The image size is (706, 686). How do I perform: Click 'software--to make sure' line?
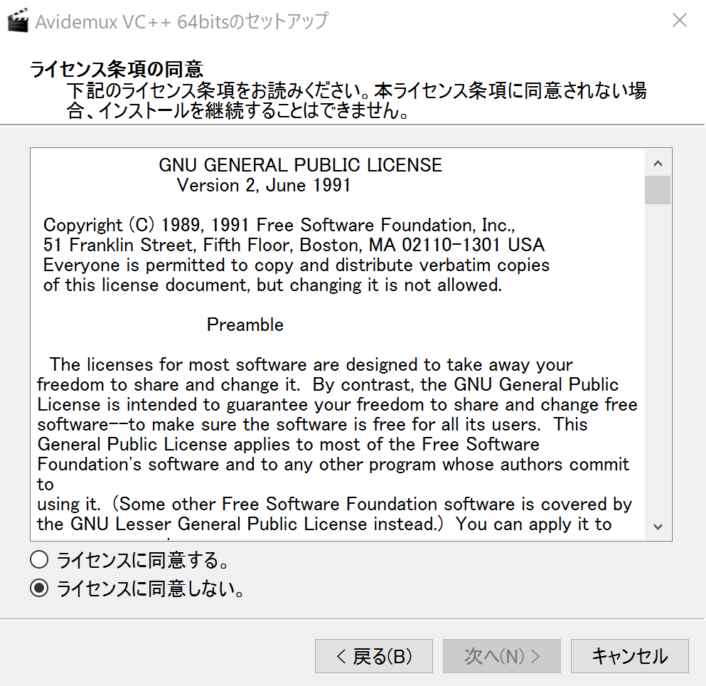coord(312,424)
